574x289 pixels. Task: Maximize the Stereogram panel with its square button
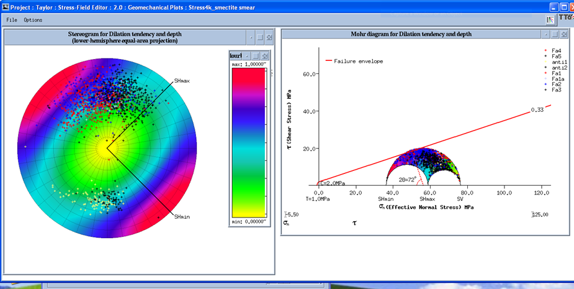260,37
